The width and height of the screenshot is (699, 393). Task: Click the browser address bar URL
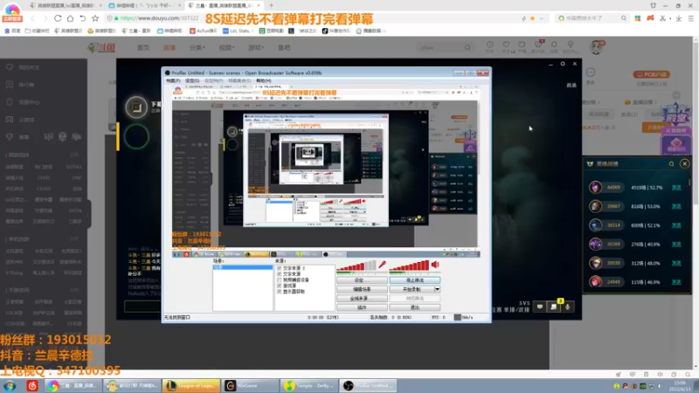[159, 18]
